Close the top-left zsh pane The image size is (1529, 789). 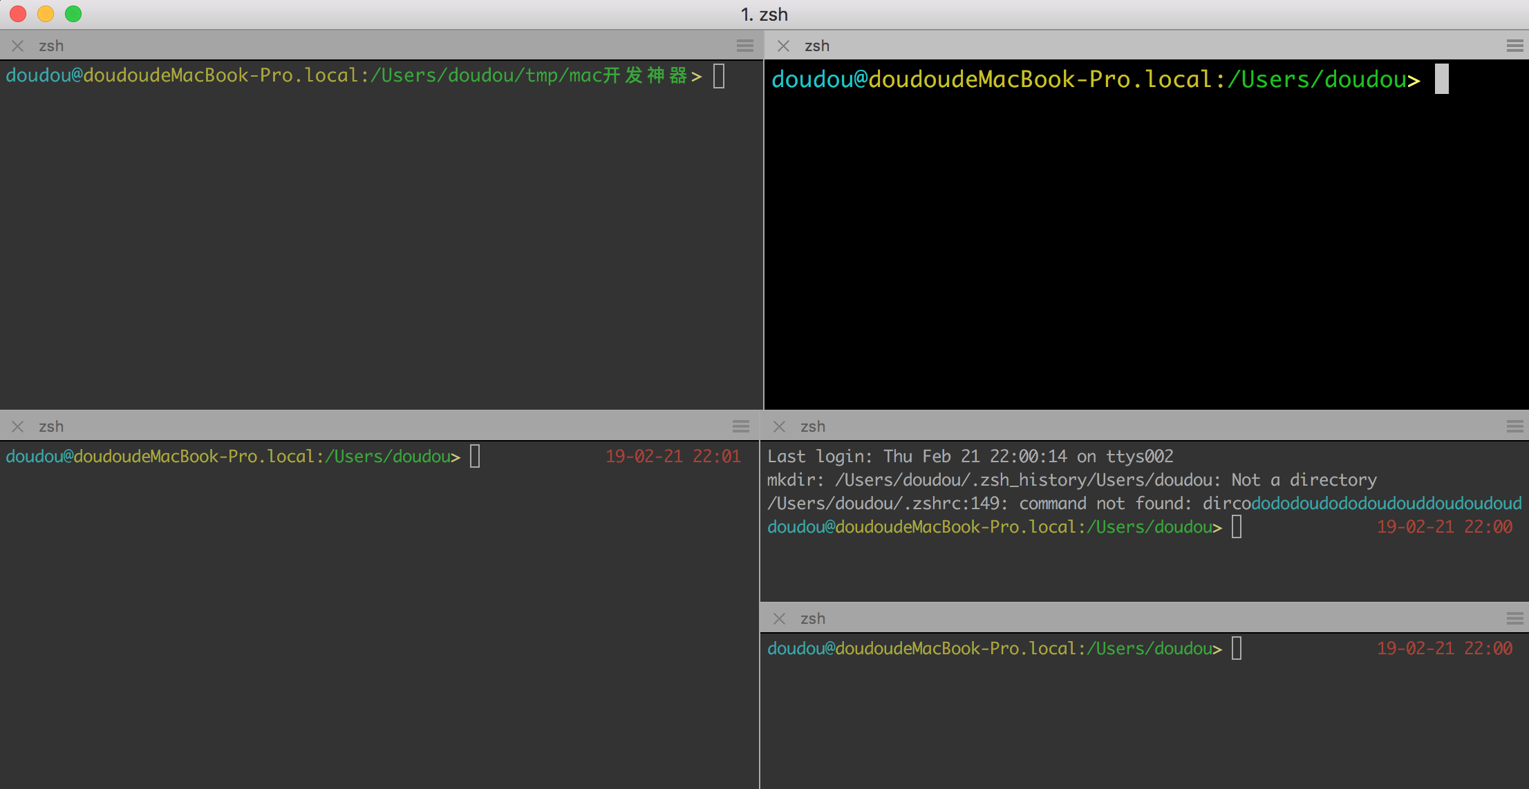[x=18, y=46]
